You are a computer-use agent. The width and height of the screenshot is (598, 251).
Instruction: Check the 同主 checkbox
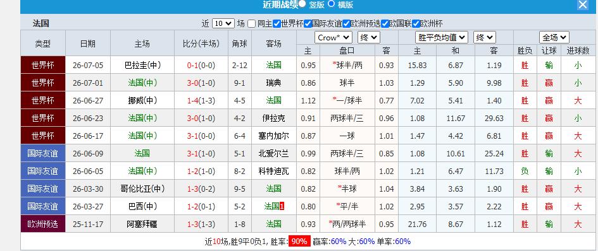click(x=251, y=23)
